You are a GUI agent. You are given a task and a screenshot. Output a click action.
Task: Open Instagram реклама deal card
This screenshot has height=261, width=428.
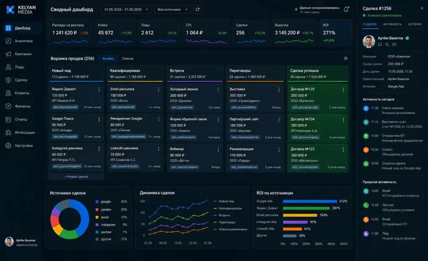[x=76, y=157]
